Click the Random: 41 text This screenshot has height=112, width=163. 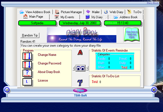[28, 42]
